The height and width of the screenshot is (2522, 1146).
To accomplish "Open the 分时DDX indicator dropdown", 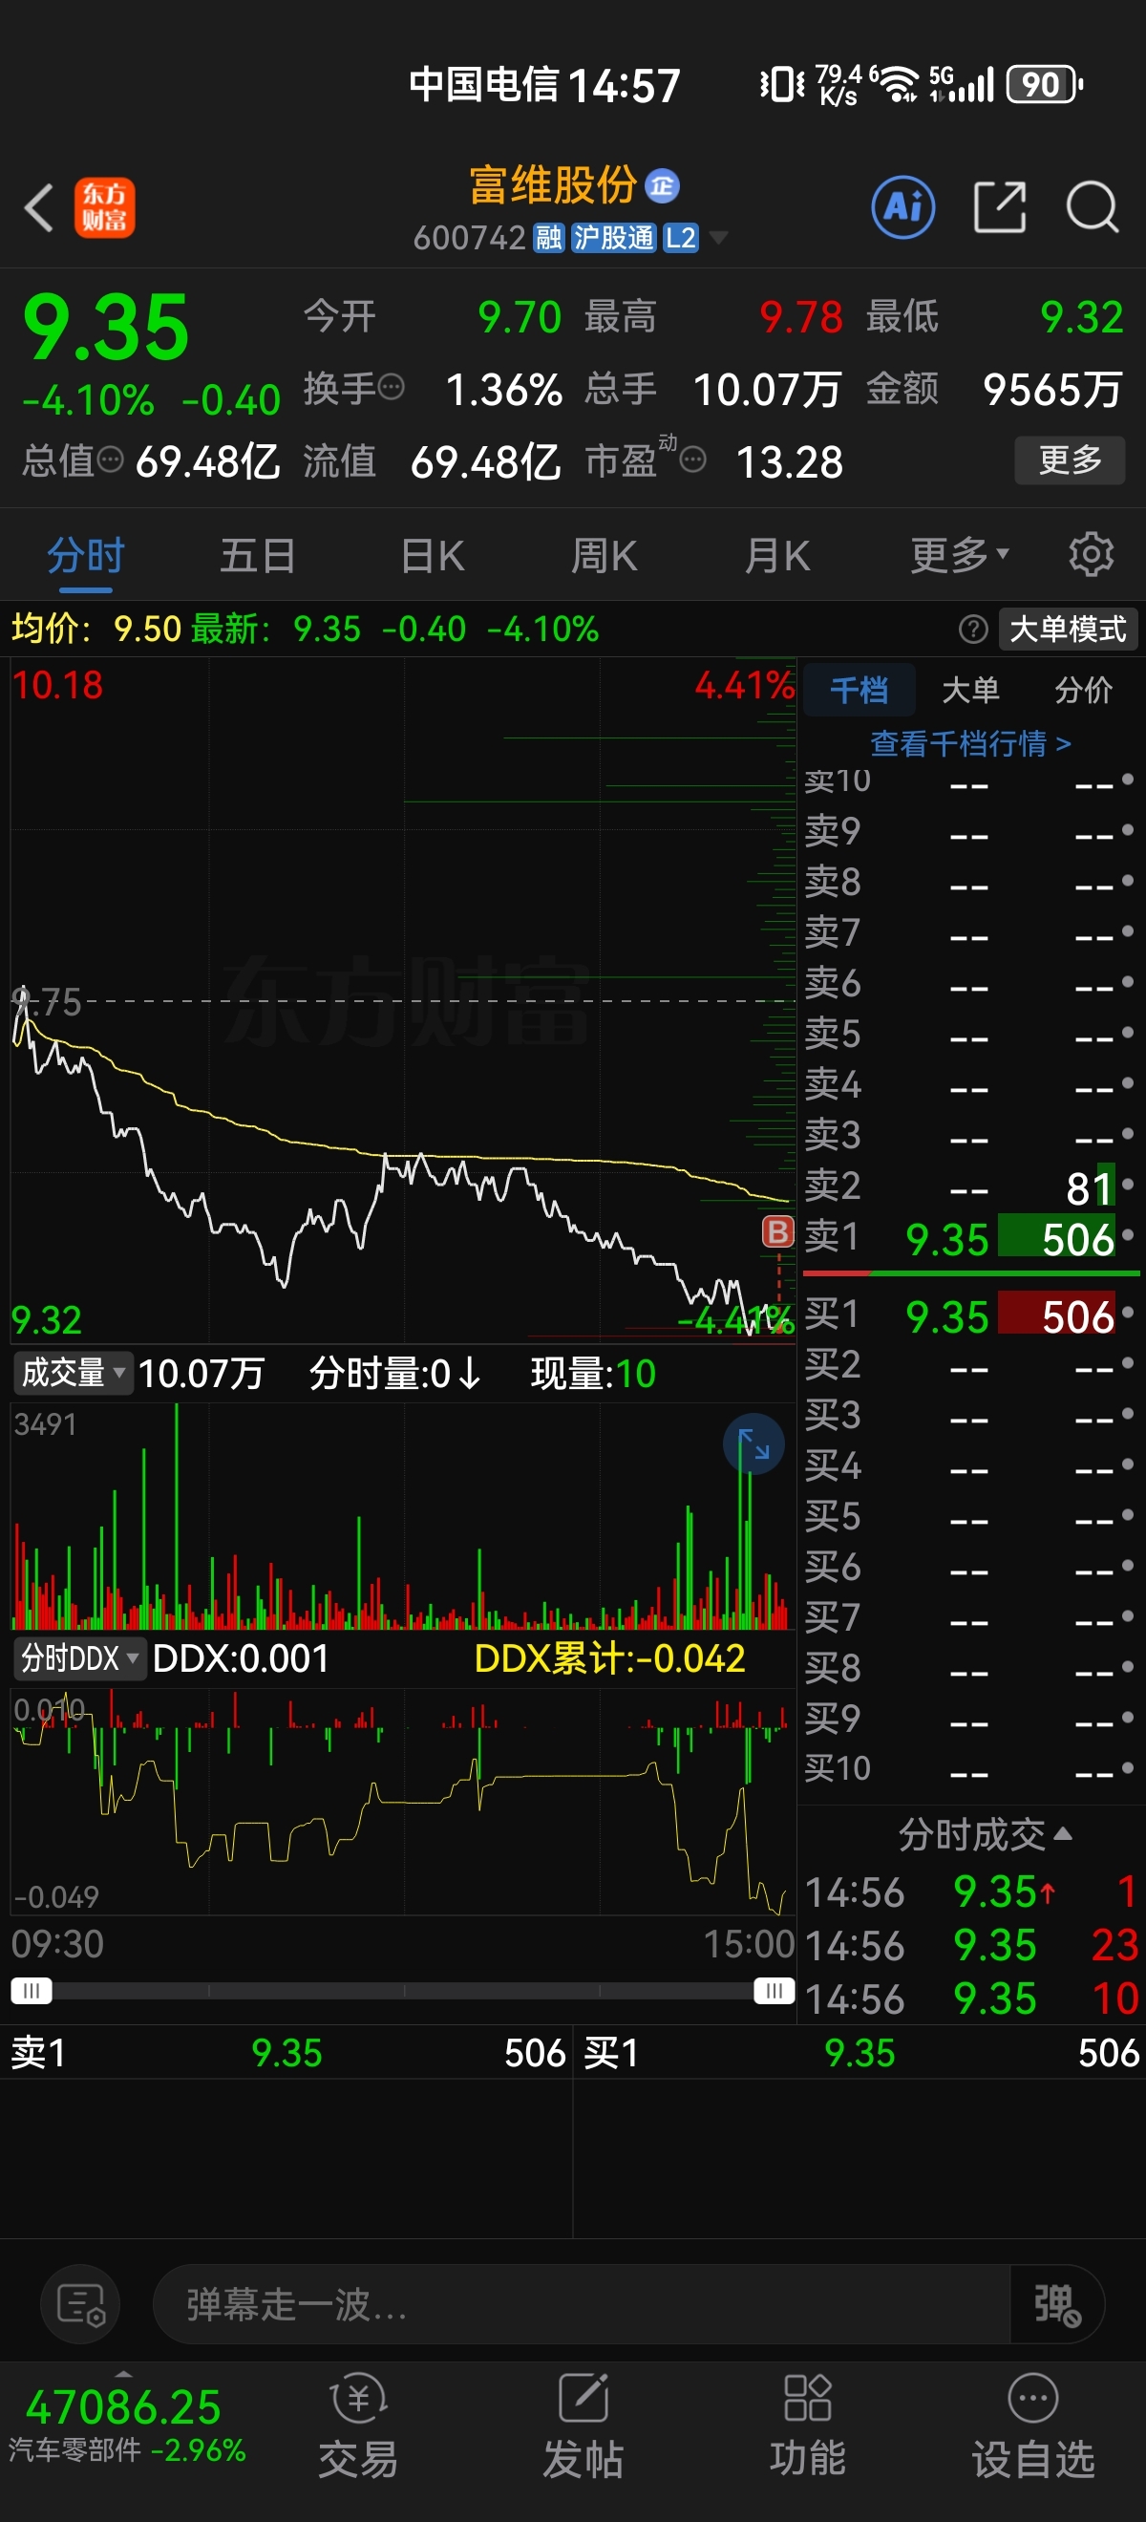I will tap(79, 1658).
